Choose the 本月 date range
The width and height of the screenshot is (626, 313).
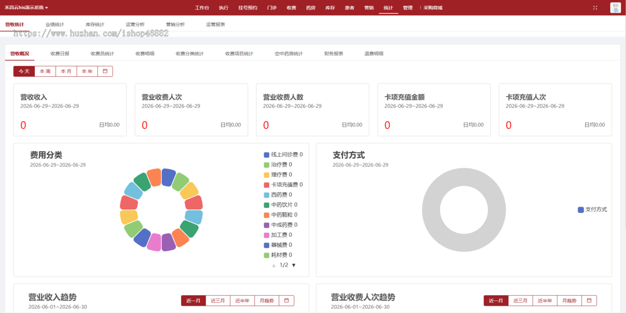point(66,71)
